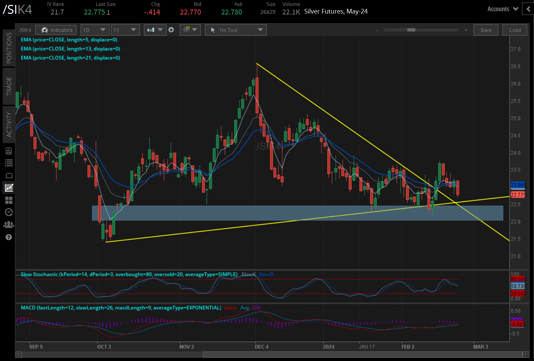Click the clock history icon in sidebar
The height and width of the screenshot is (361, 534).
click(x=9, y=212)
